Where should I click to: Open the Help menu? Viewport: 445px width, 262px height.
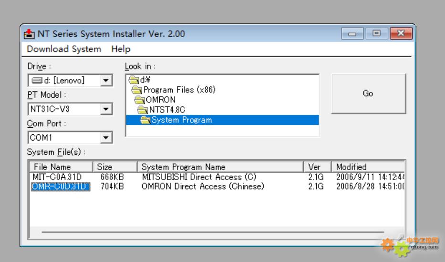point(121,49)
